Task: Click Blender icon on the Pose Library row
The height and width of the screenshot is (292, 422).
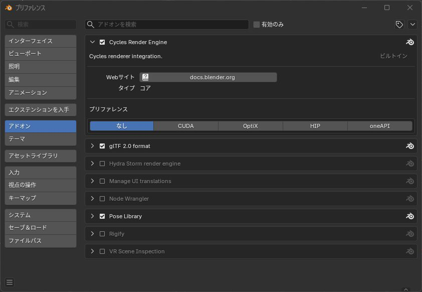Action: point(410,216)
